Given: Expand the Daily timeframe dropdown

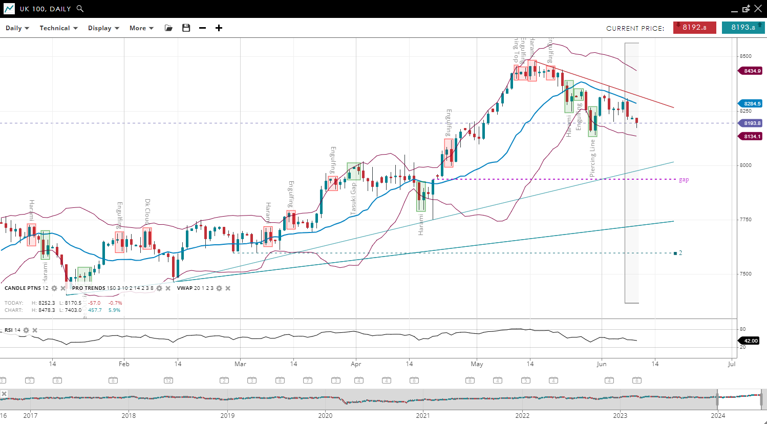Looking at the screenshot, I should click(x=17, y=28).
